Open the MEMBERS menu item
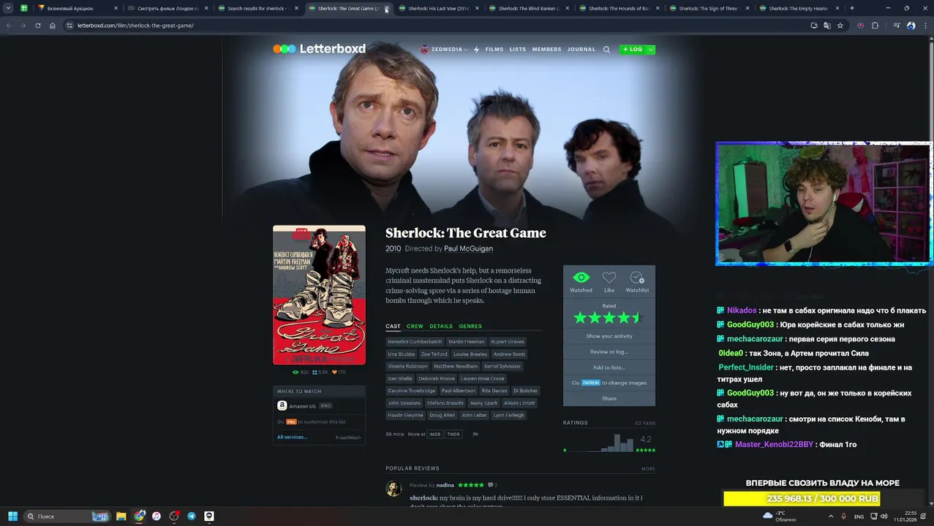The width and height of the screenshot is (934, 526). tap(547, 50)
